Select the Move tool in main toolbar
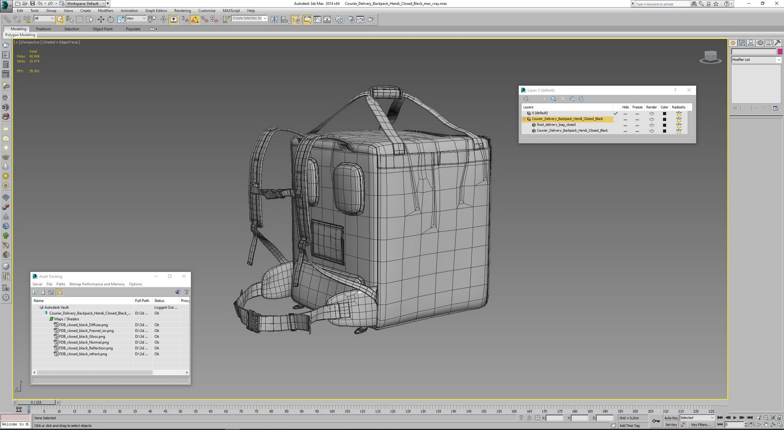Viewport: 784px width, 430px height. 101,19
